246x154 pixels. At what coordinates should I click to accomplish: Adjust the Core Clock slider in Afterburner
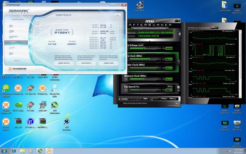[145, 59]
